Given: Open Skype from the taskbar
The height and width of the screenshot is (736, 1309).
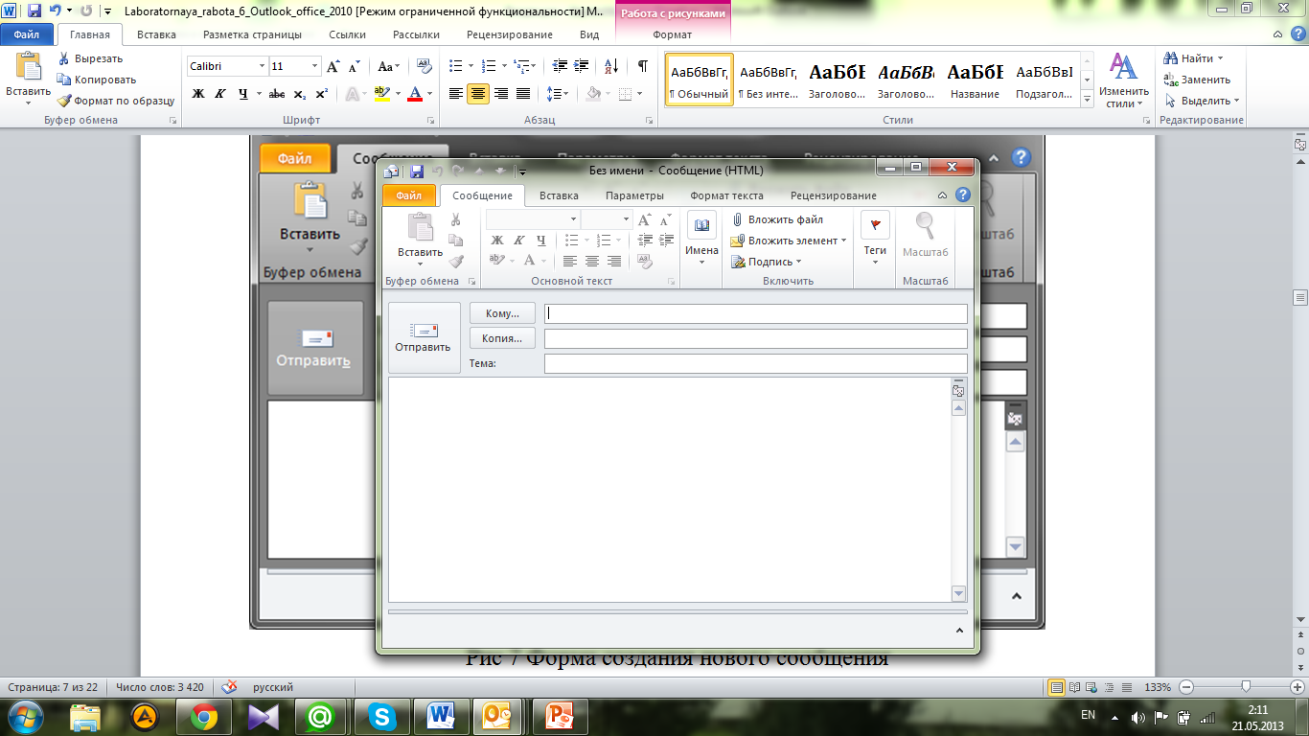Looking at the screenshot, I should point(382,716).
